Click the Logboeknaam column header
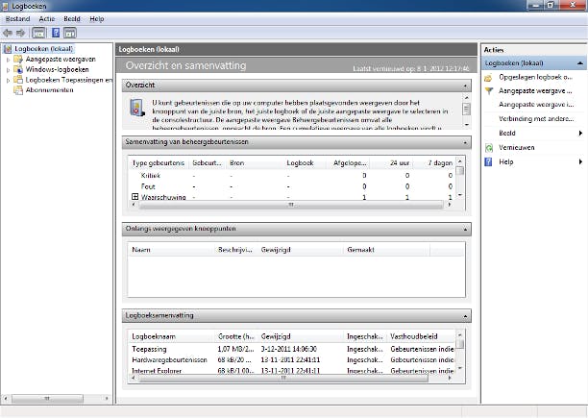 [153, 337]
